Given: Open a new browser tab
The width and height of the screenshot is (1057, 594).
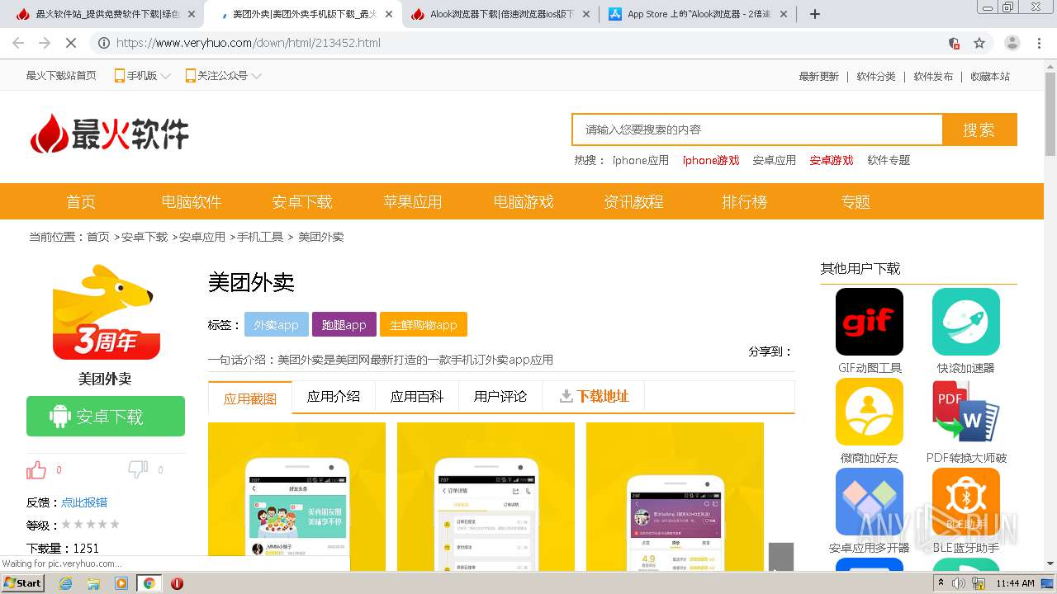Looking at the screenshot, I should (x=815, y=14).
